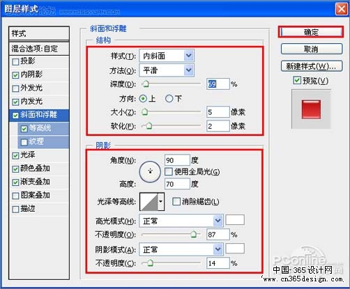Click the highlight mode color swatch
Image resolution: width=350 pixels, height=289 pixels.
[235, 220]
